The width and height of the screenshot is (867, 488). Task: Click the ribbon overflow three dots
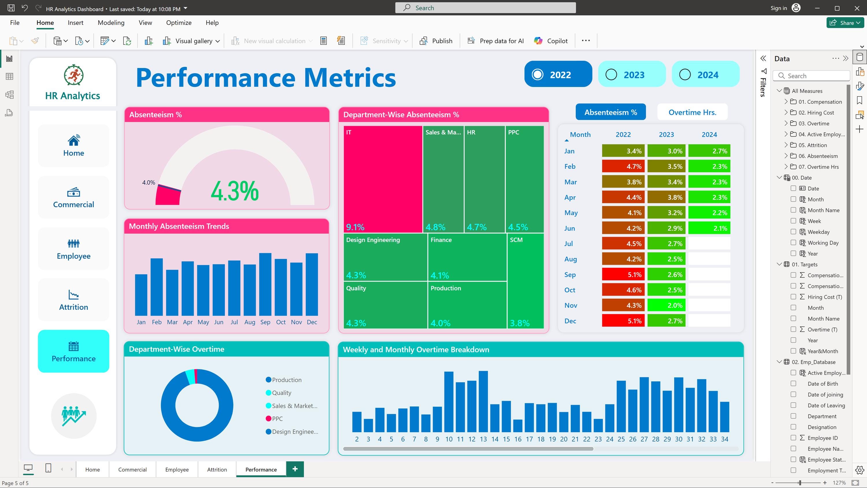click(586, 41)
